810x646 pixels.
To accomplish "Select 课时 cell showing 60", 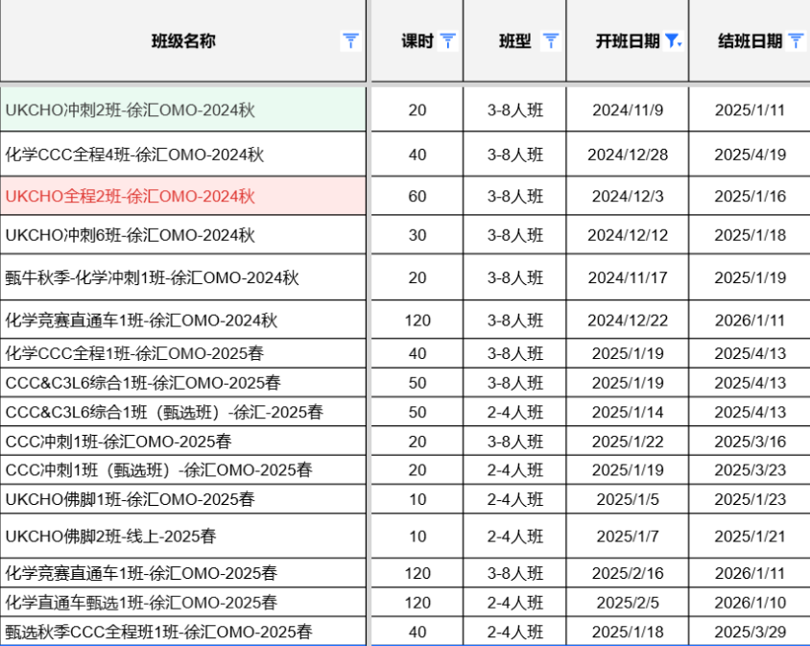I will click(x=417, y=196).
